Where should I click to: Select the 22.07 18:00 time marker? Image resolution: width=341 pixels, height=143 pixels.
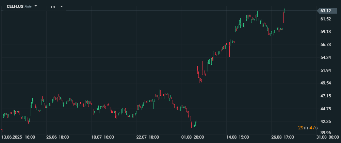pos(147,137)
